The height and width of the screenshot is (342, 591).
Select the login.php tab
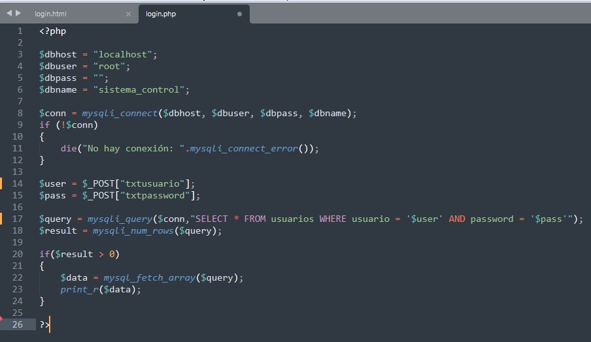(161, 14)
